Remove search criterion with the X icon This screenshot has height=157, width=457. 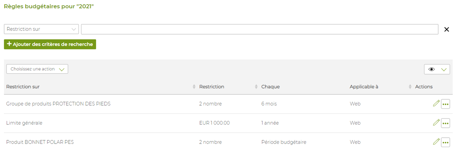point(447,29)
